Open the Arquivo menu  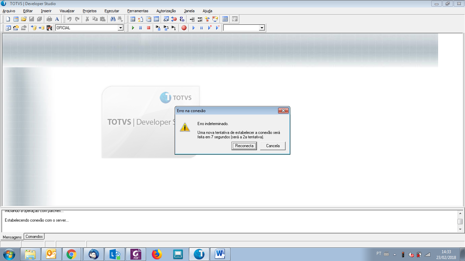(x=9, y=11)
